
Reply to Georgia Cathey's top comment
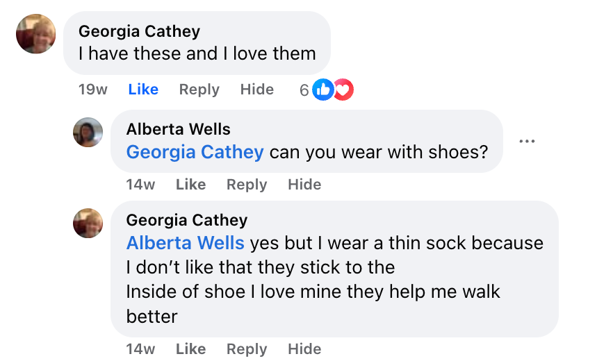pyautogui.click(x=199, y=90)
